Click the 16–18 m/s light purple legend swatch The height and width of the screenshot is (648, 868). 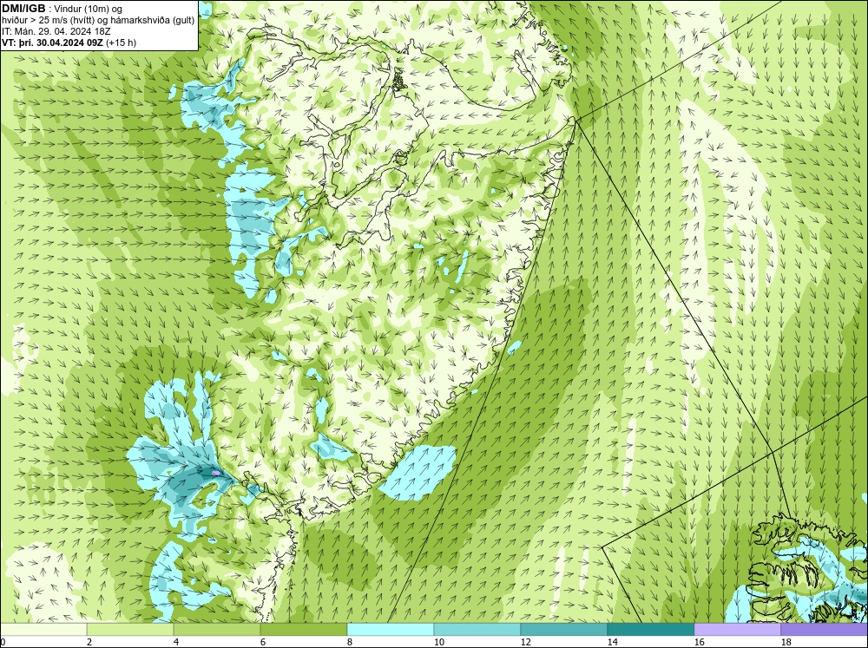click(x=737, y=629)
